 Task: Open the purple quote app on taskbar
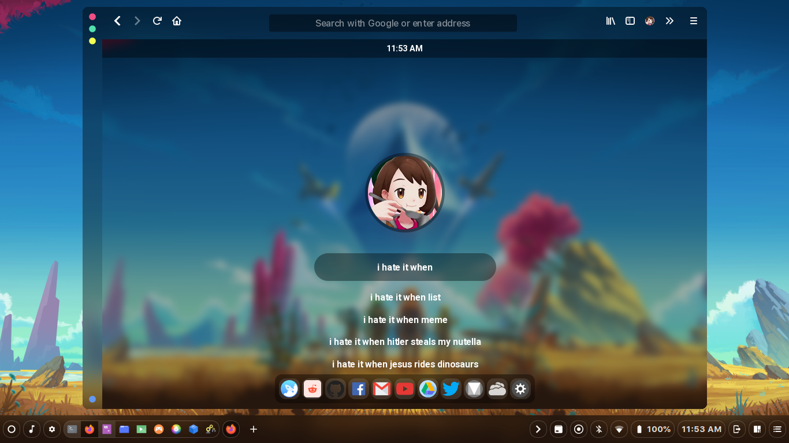point(107,429)
